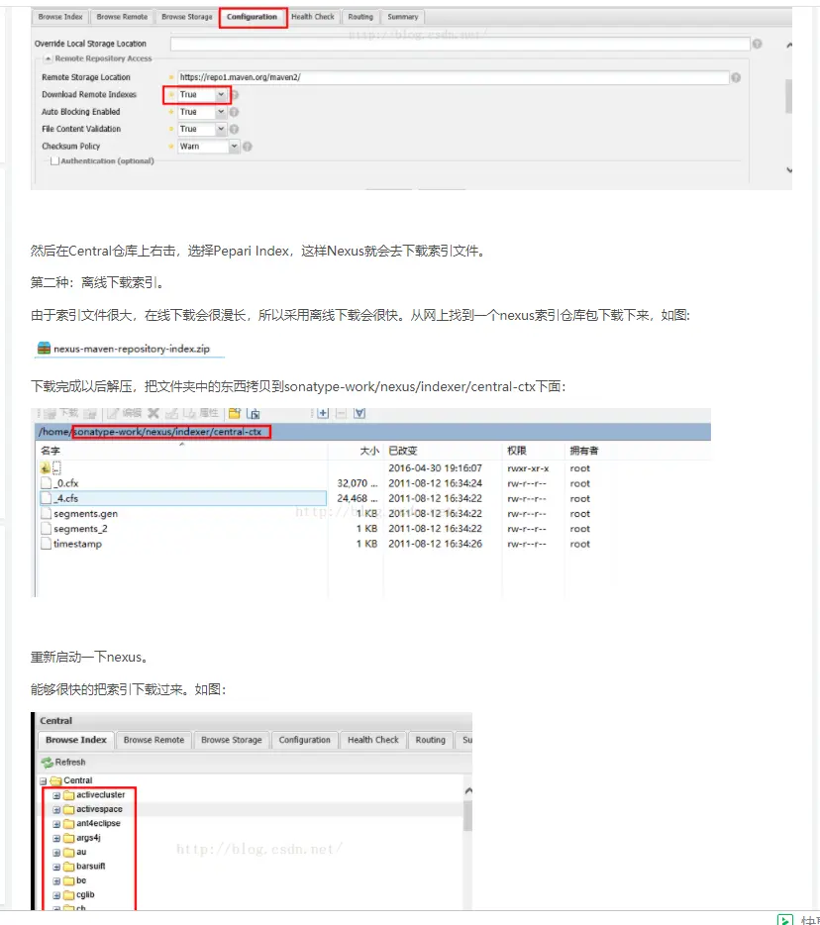
Task: Click the file icon of timestamp
Action: (46, 544)
